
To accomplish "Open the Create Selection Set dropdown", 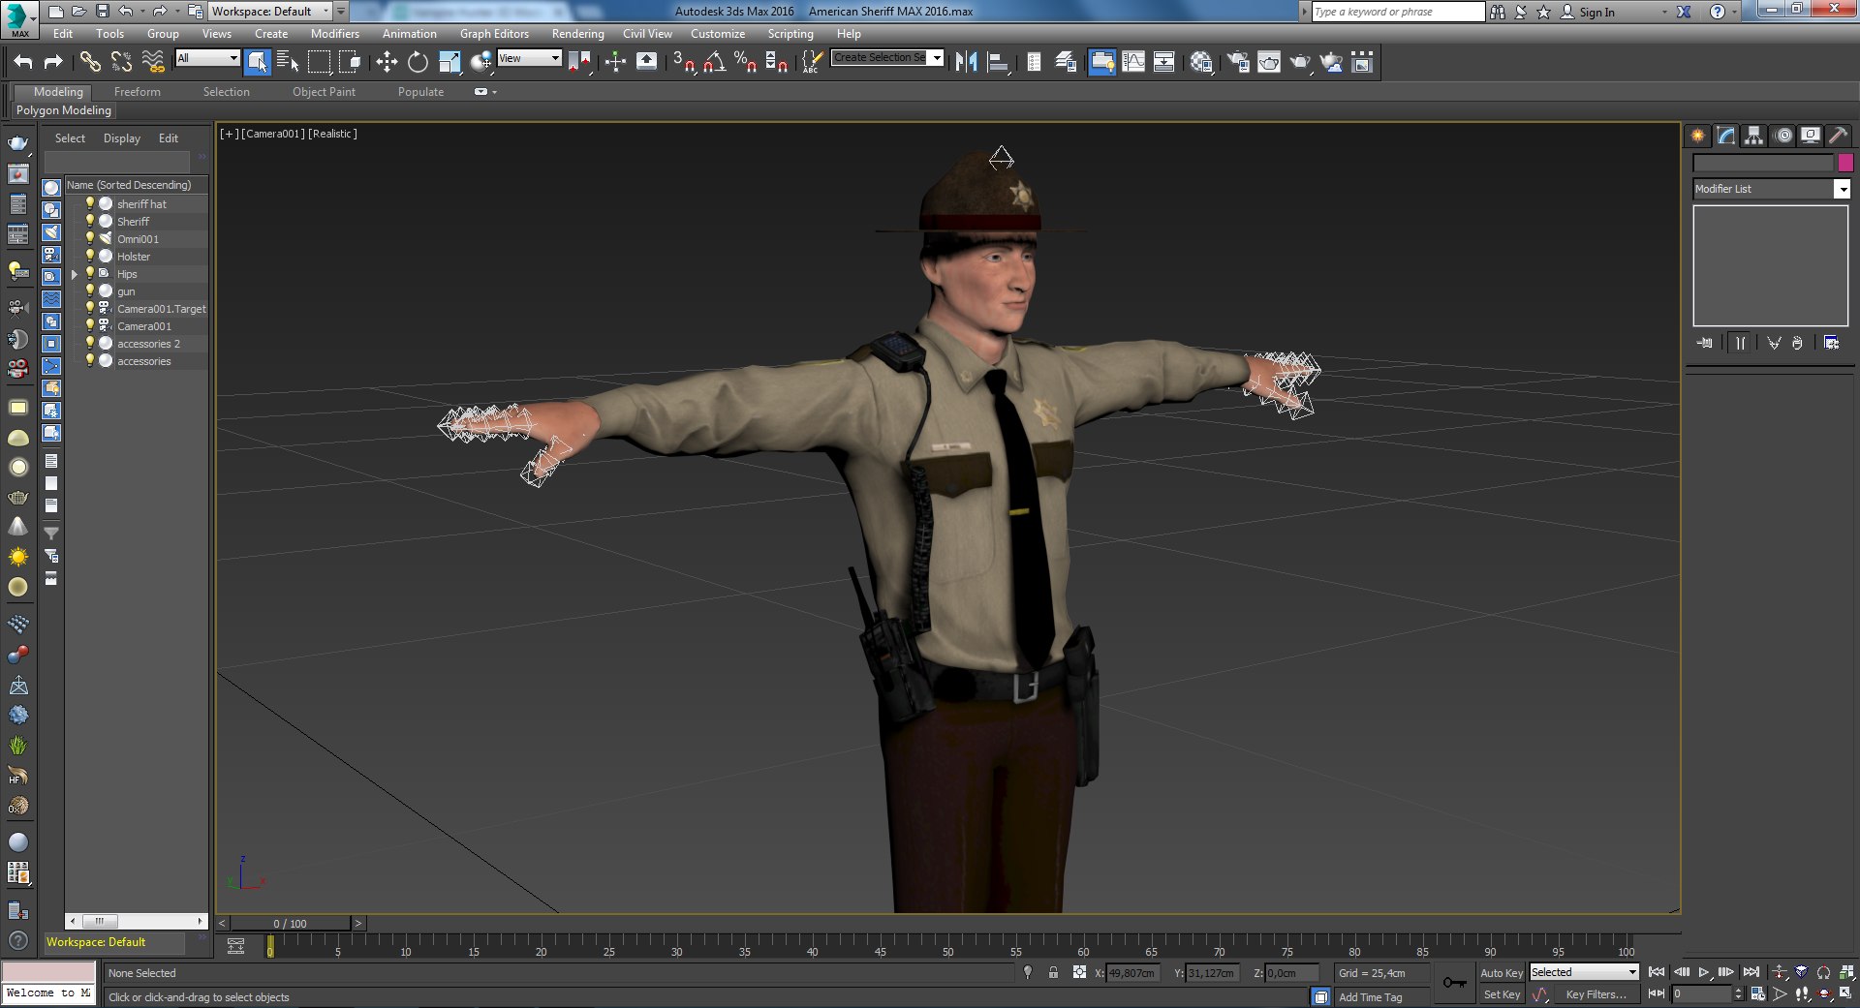I will click(887, 58).
